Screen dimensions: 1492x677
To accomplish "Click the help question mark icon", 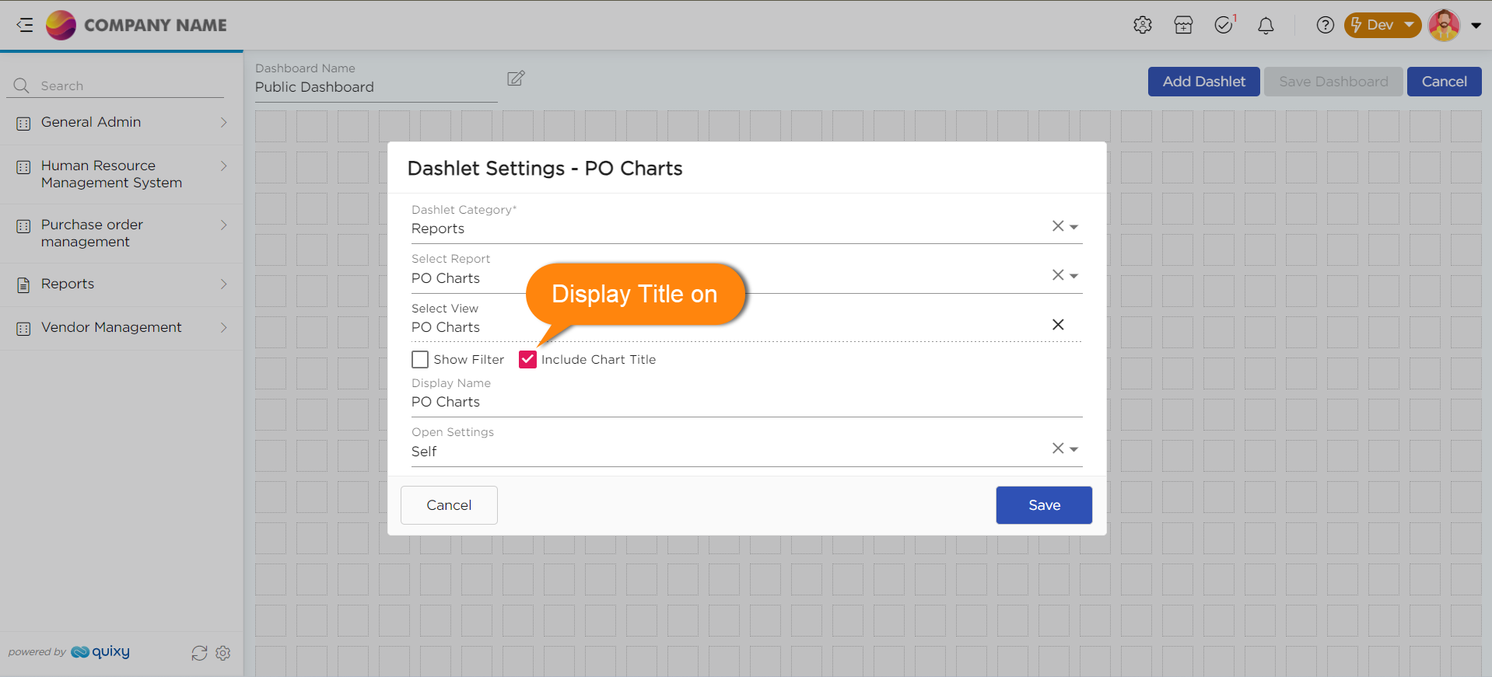I will point(1325,25).
